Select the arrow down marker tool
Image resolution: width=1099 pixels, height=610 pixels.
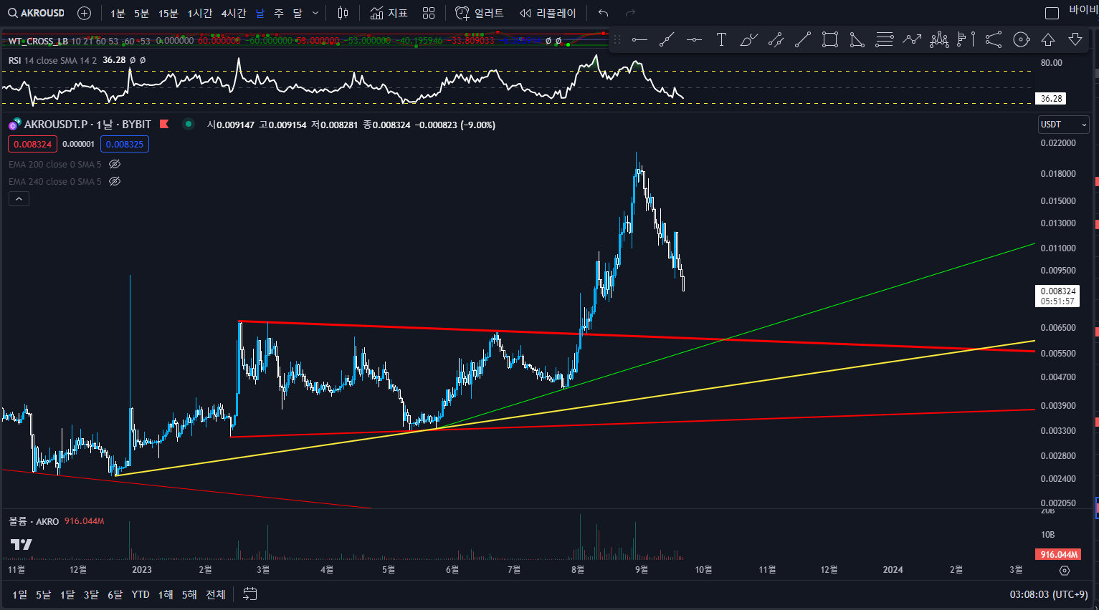[1075, 40]
